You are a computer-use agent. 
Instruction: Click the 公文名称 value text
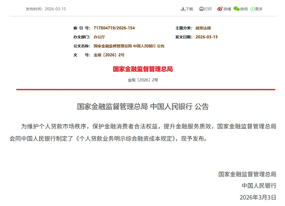[129, 46]
